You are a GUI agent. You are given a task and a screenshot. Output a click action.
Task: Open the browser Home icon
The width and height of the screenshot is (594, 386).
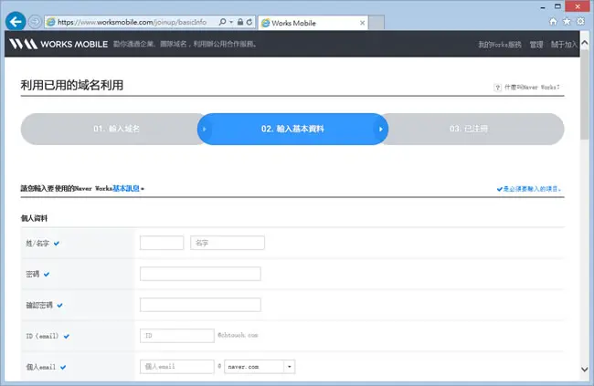tap(553, 22)
